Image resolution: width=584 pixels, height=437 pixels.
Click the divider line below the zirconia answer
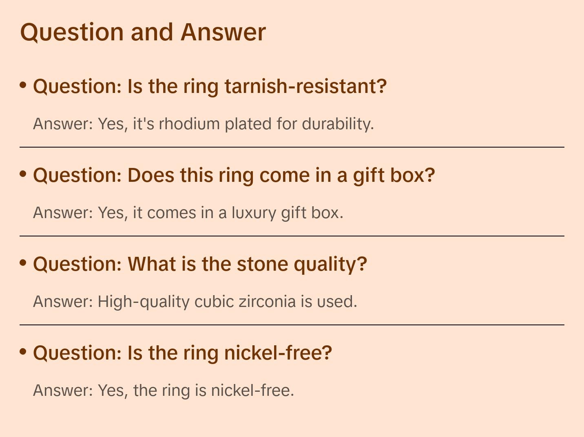click(x=292, y=325)
